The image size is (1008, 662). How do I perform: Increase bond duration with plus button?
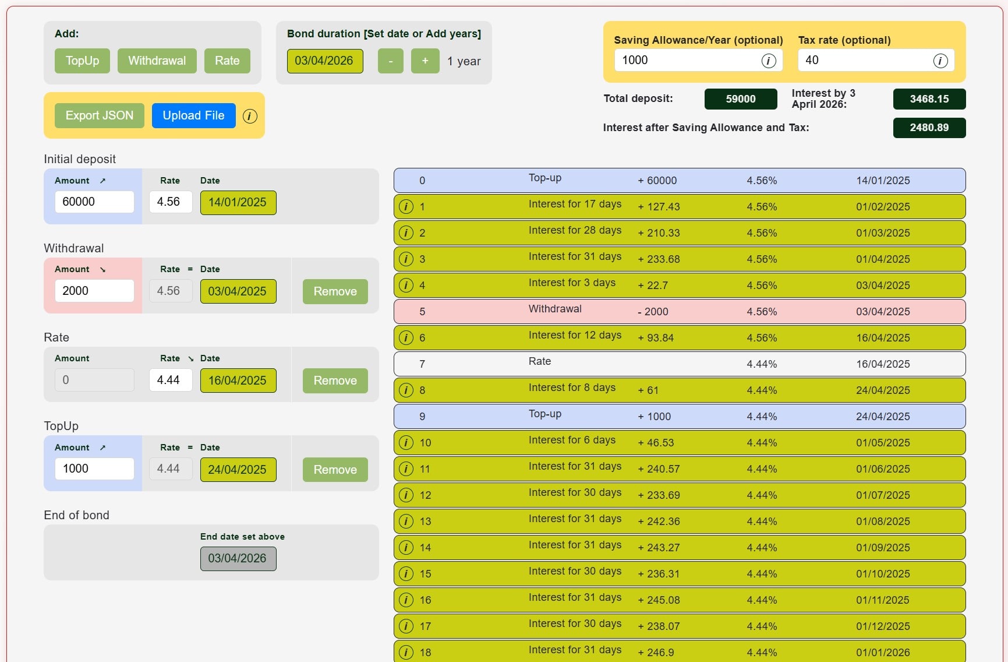click(x=425, y=61)
